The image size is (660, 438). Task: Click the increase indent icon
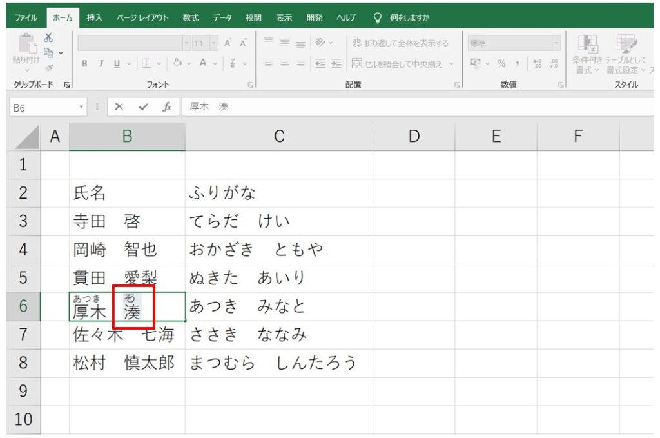point(337,63)
